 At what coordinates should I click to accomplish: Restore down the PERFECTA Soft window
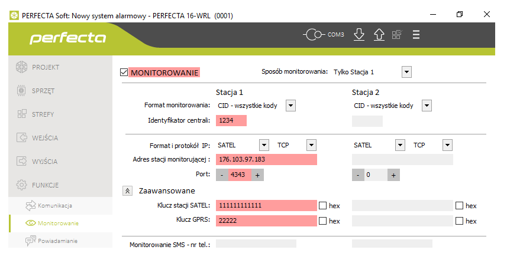460,15
